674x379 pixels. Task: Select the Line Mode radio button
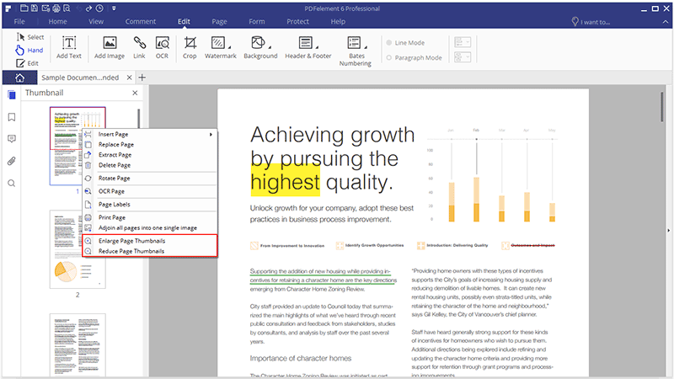click(389, 43)
